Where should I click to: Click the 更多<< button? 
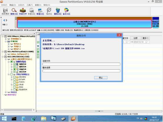[145, 38]
